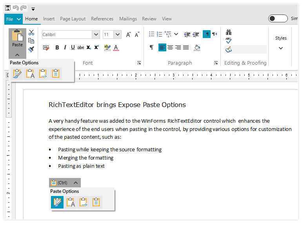The image size is (302, 225).
Task: Click the paragraph shading paint bucket
Action: 197,47
